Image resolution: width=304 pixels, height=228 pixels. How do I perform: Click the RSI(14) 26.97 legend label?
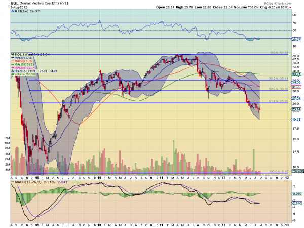coord(27,11)
